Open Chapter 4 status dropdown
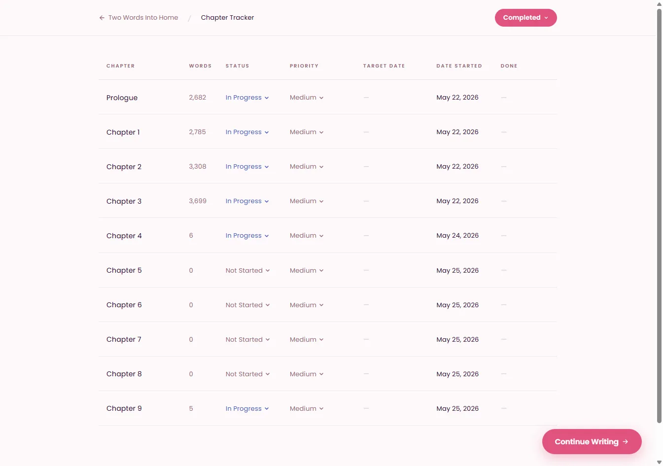The image size is (663, 466). point(247,236)
